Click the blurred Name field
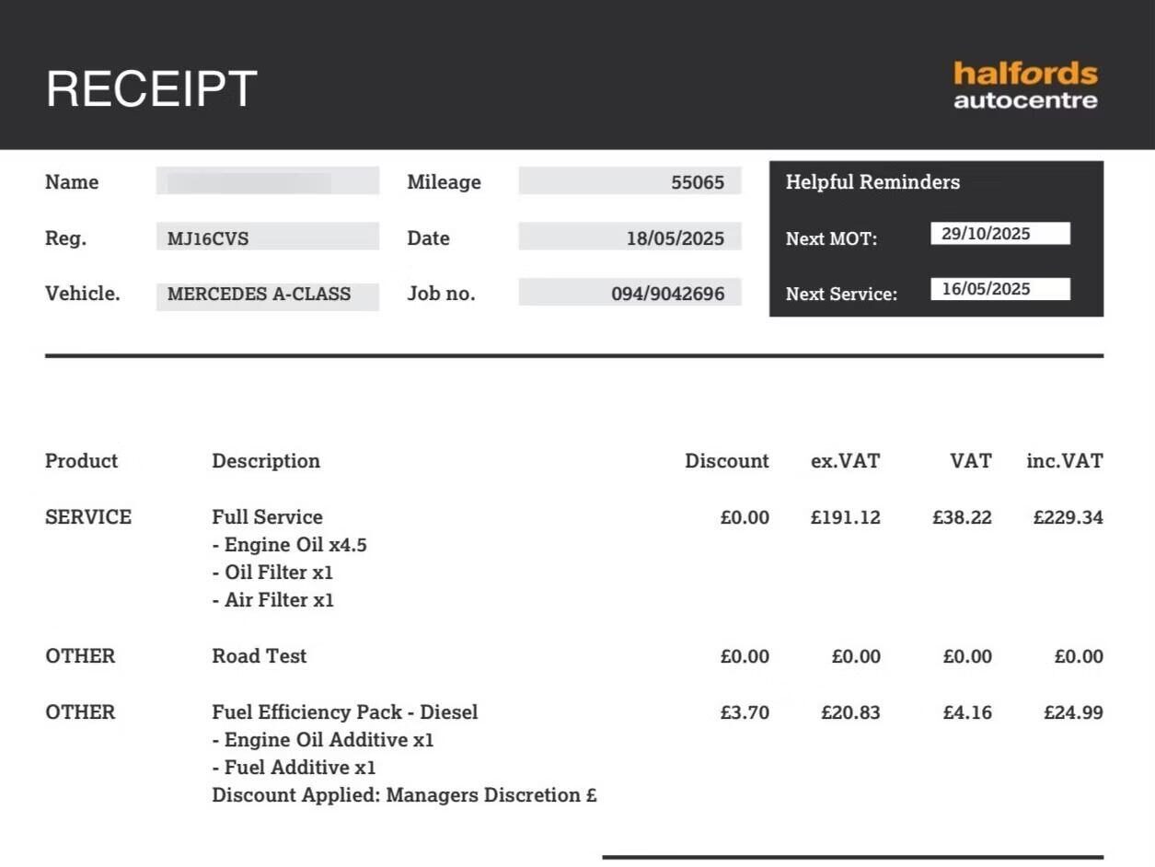The width and height of the screenshot is (1155, 867). tap(267, 181)
